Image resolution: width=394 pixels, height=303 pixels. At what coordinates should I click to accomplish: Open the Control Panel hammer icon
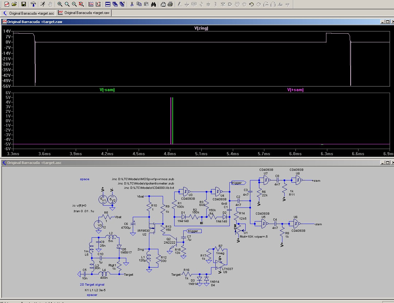click(x=33, y=4)
